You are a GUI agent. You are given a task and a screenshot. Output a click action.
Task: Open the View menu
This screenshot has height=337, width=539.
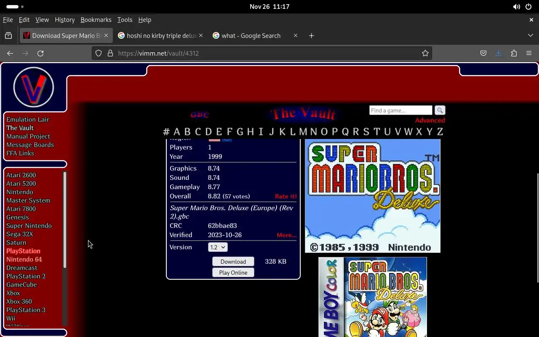[42, 20]
